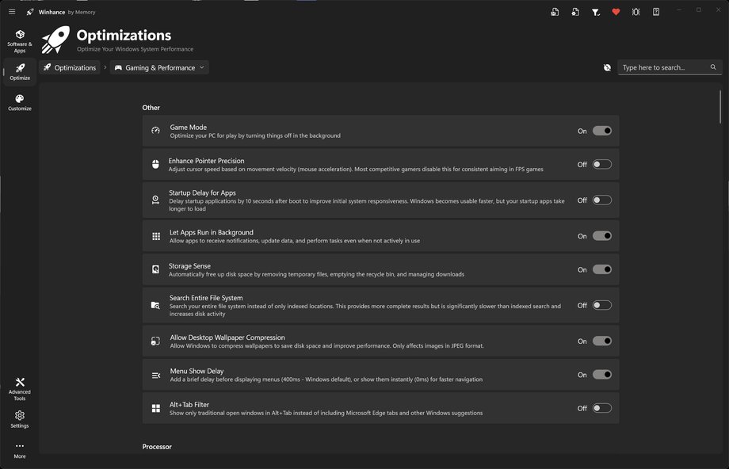Click the icon left of search box
Image resolution: width=729 pixels, height=469 pixels.
click(607, 68)
